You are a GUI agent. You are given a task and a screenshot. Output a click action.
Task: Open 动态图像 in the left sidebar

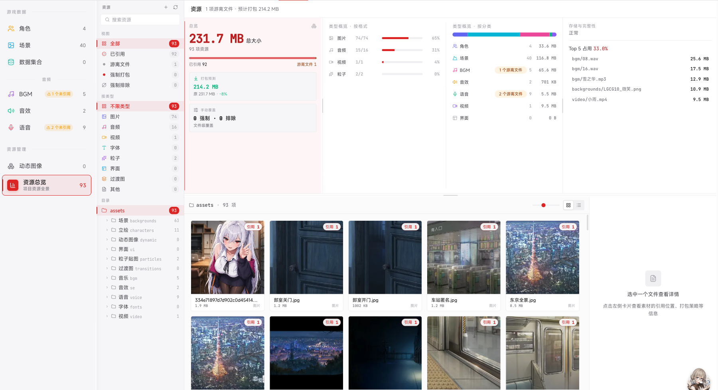tap(47, 166)
